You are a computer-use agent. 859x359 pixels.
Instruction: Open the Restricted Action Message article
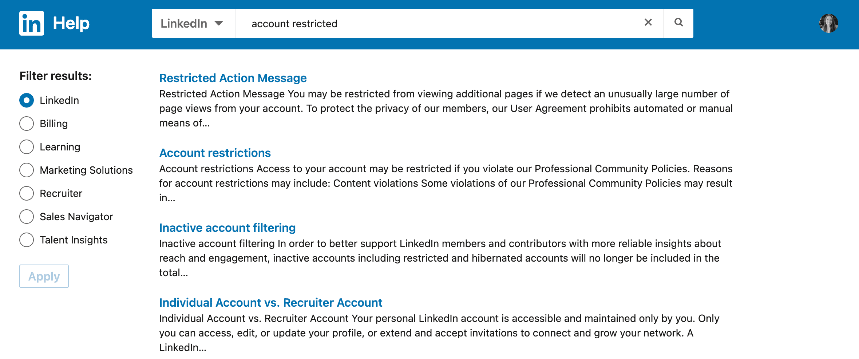point(233,78)
